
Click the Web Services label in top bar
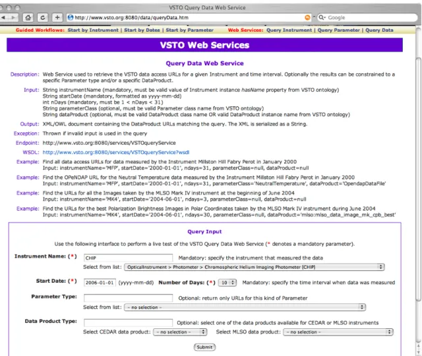tap(245, 30)
